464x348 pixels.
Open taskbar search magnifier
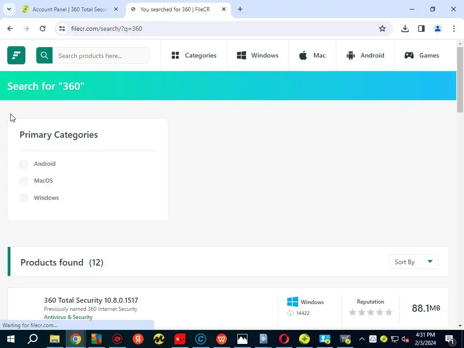(33, 339)
